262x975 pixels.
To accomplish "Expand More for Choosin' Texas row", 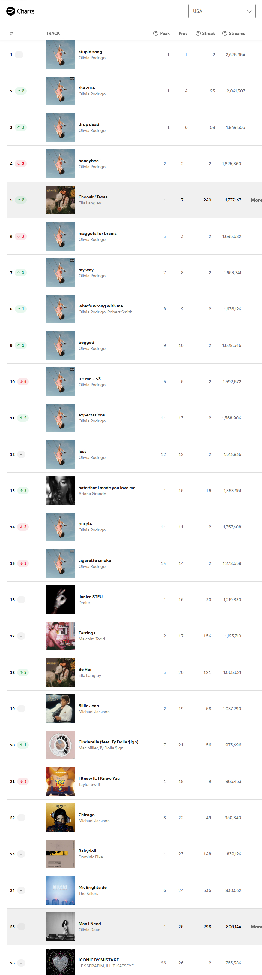I will pos(256,200).
